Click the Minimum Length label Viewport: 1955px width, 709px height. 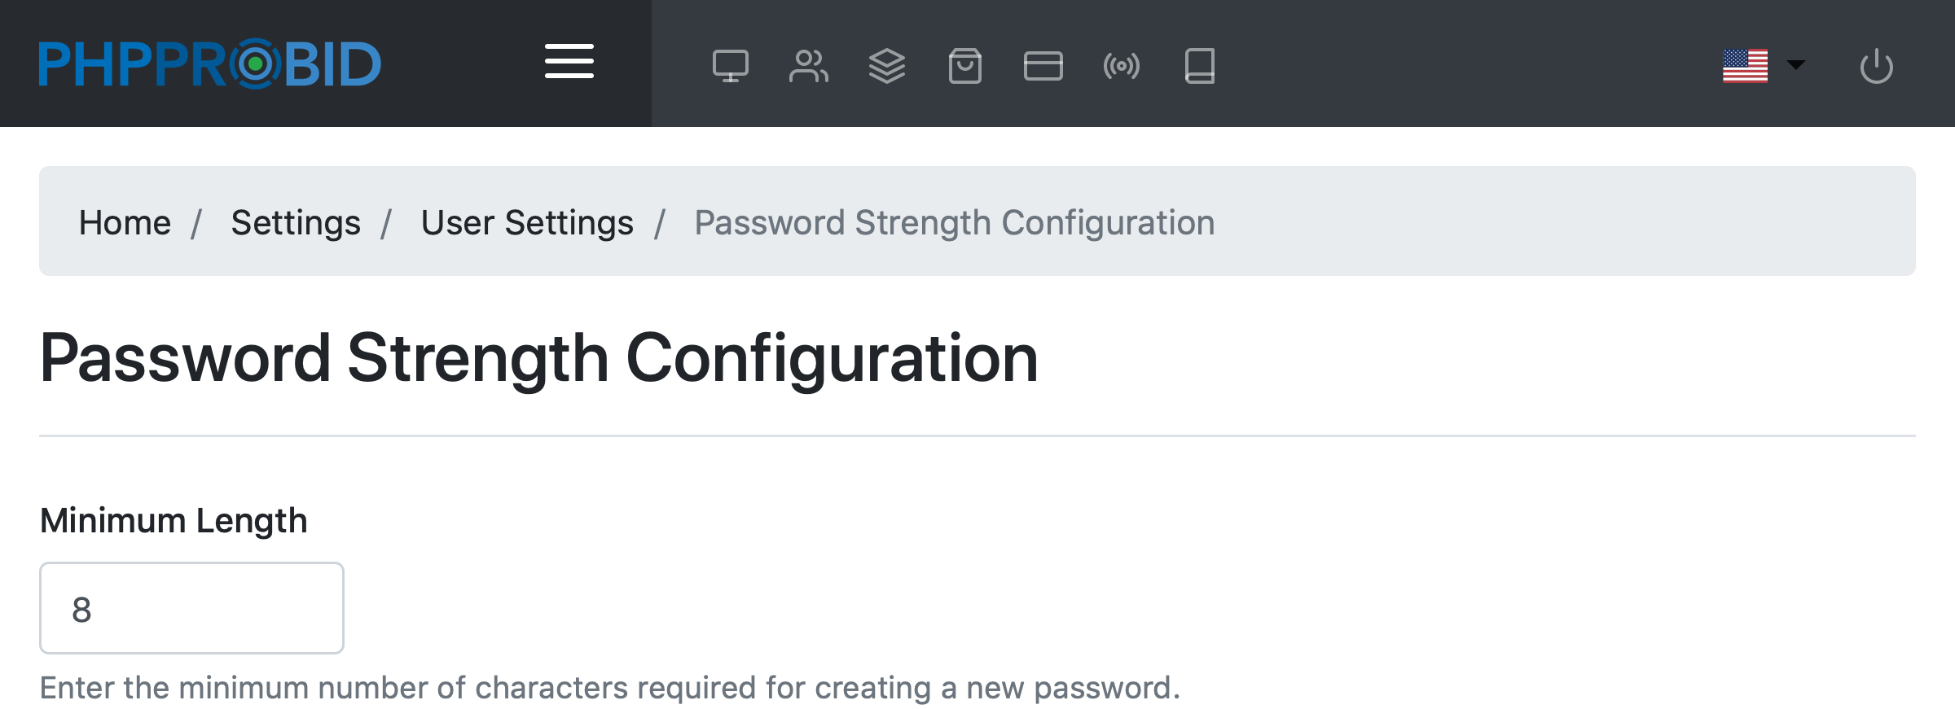coord(174,520)
